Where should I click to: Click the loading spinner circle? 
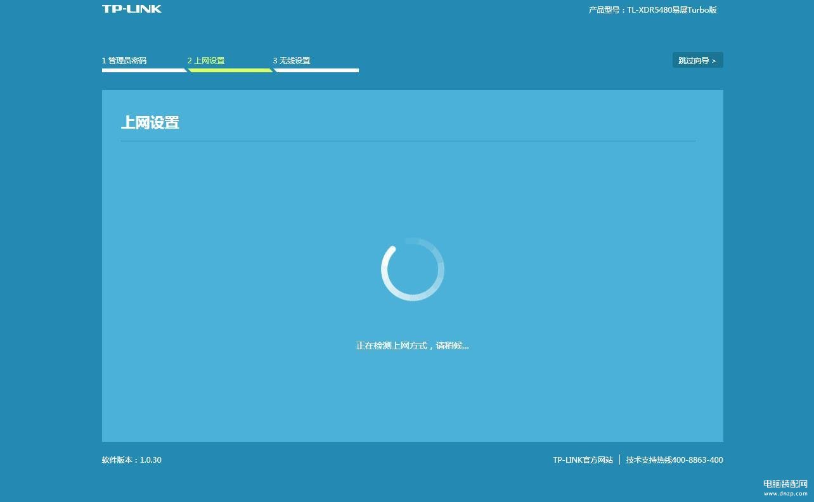click(x=413, y=269)
